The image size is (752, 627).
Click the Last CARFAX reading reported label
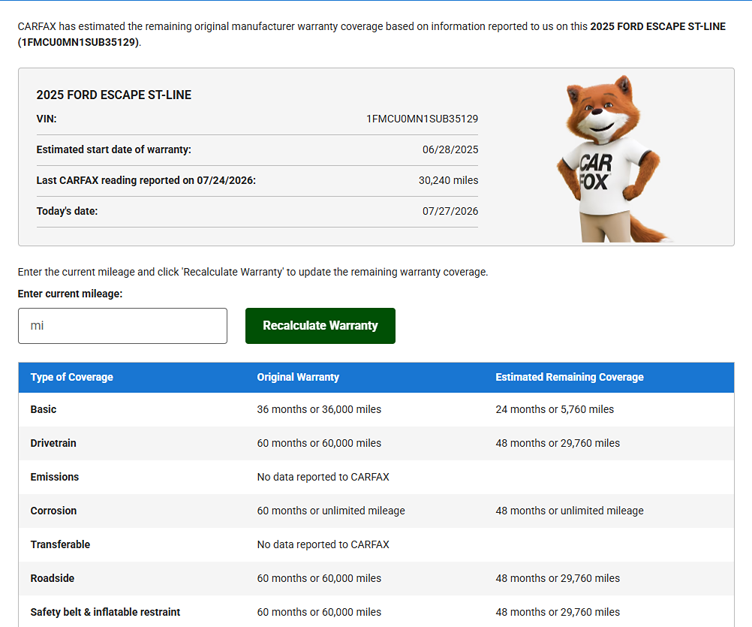pyautogui.click(x=146, y=180)
